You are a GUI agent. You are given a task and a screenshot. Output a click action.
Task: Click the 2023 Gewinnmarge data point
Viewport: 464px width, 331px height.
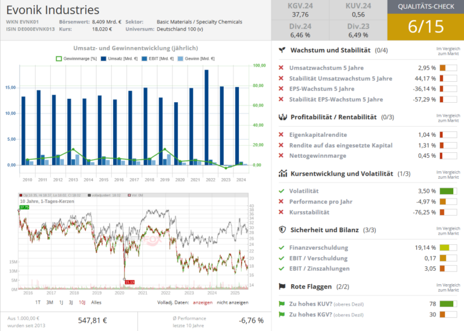pos(226,167)
